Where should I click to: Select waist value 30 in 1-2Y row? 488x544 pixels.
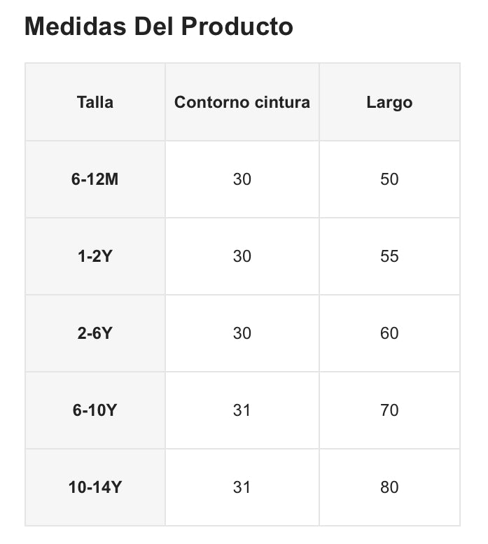click(x=242, y=256)
